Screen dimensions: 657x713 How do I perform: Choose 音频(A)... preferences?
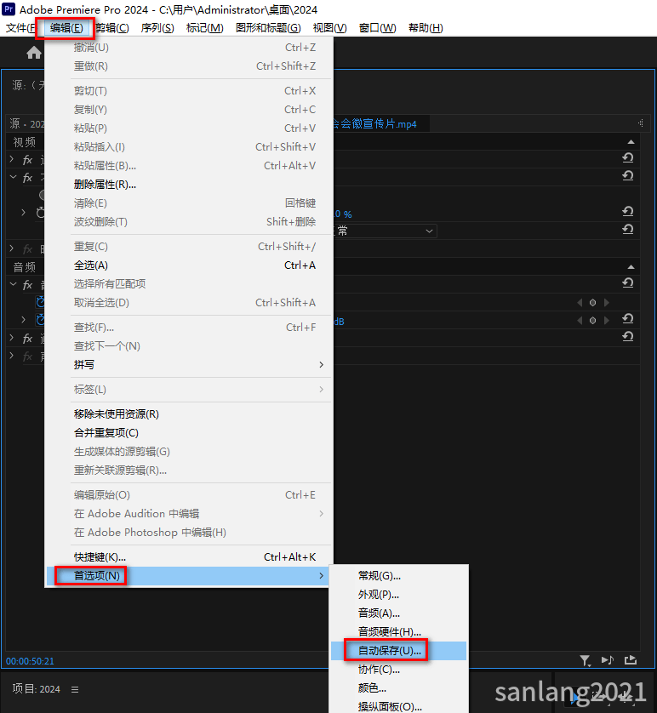[x=399, y=613]
